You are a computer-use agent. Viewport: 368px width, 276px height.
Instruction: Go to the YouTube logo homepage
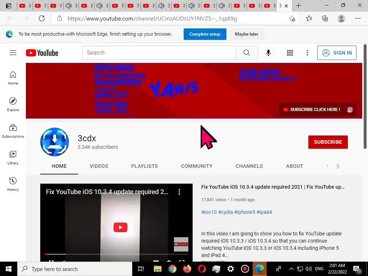(42, 53)
